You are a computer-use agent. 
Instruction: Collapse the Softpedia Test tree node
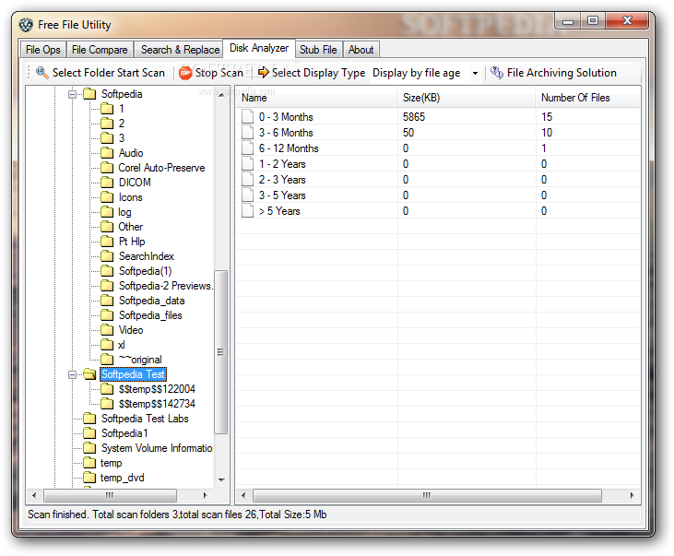pos(72,374)
